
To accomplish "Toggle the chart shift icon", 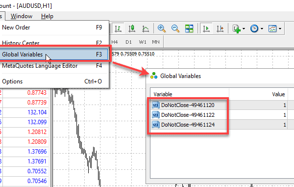I will coord(220,28).
